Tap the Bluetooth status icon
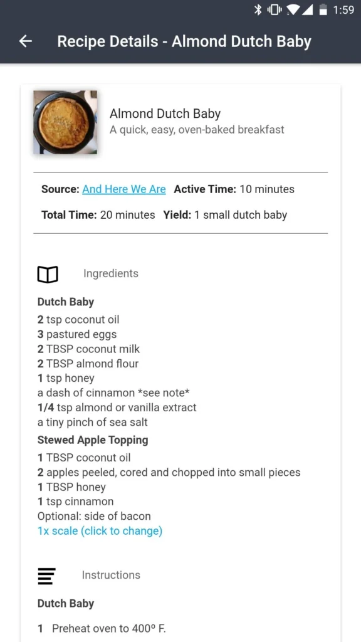The width and height of the screenshot is (361, 642). pos(258,10)
